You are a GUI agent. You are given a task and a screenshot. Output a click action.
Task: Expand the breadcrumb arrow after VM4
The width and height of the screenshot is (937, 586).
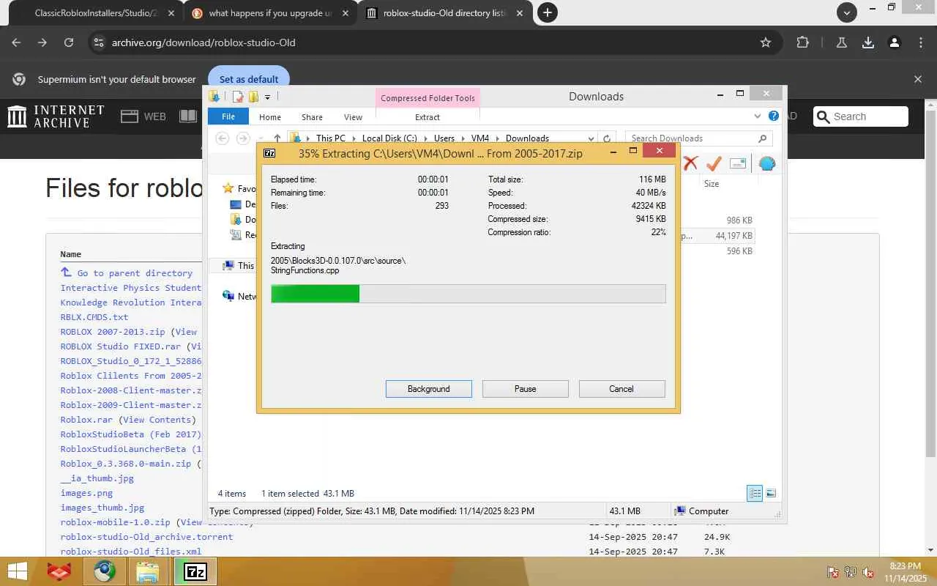[497, 138]
